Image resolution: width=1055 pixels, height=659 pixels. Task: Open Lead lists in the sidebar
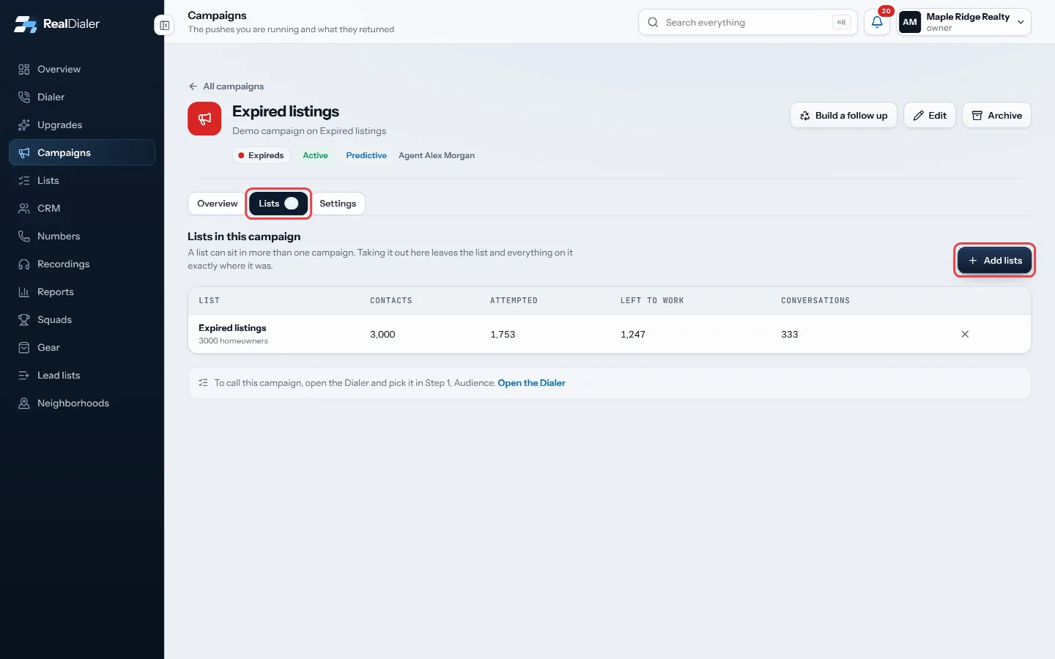(x=82, y=376)
